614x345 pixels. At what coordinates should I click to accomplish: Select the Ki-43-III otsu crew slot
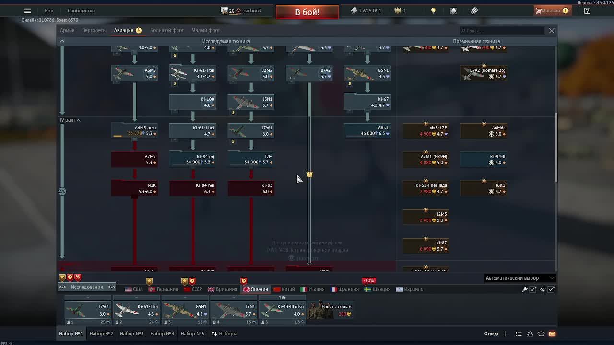[282, 310]
